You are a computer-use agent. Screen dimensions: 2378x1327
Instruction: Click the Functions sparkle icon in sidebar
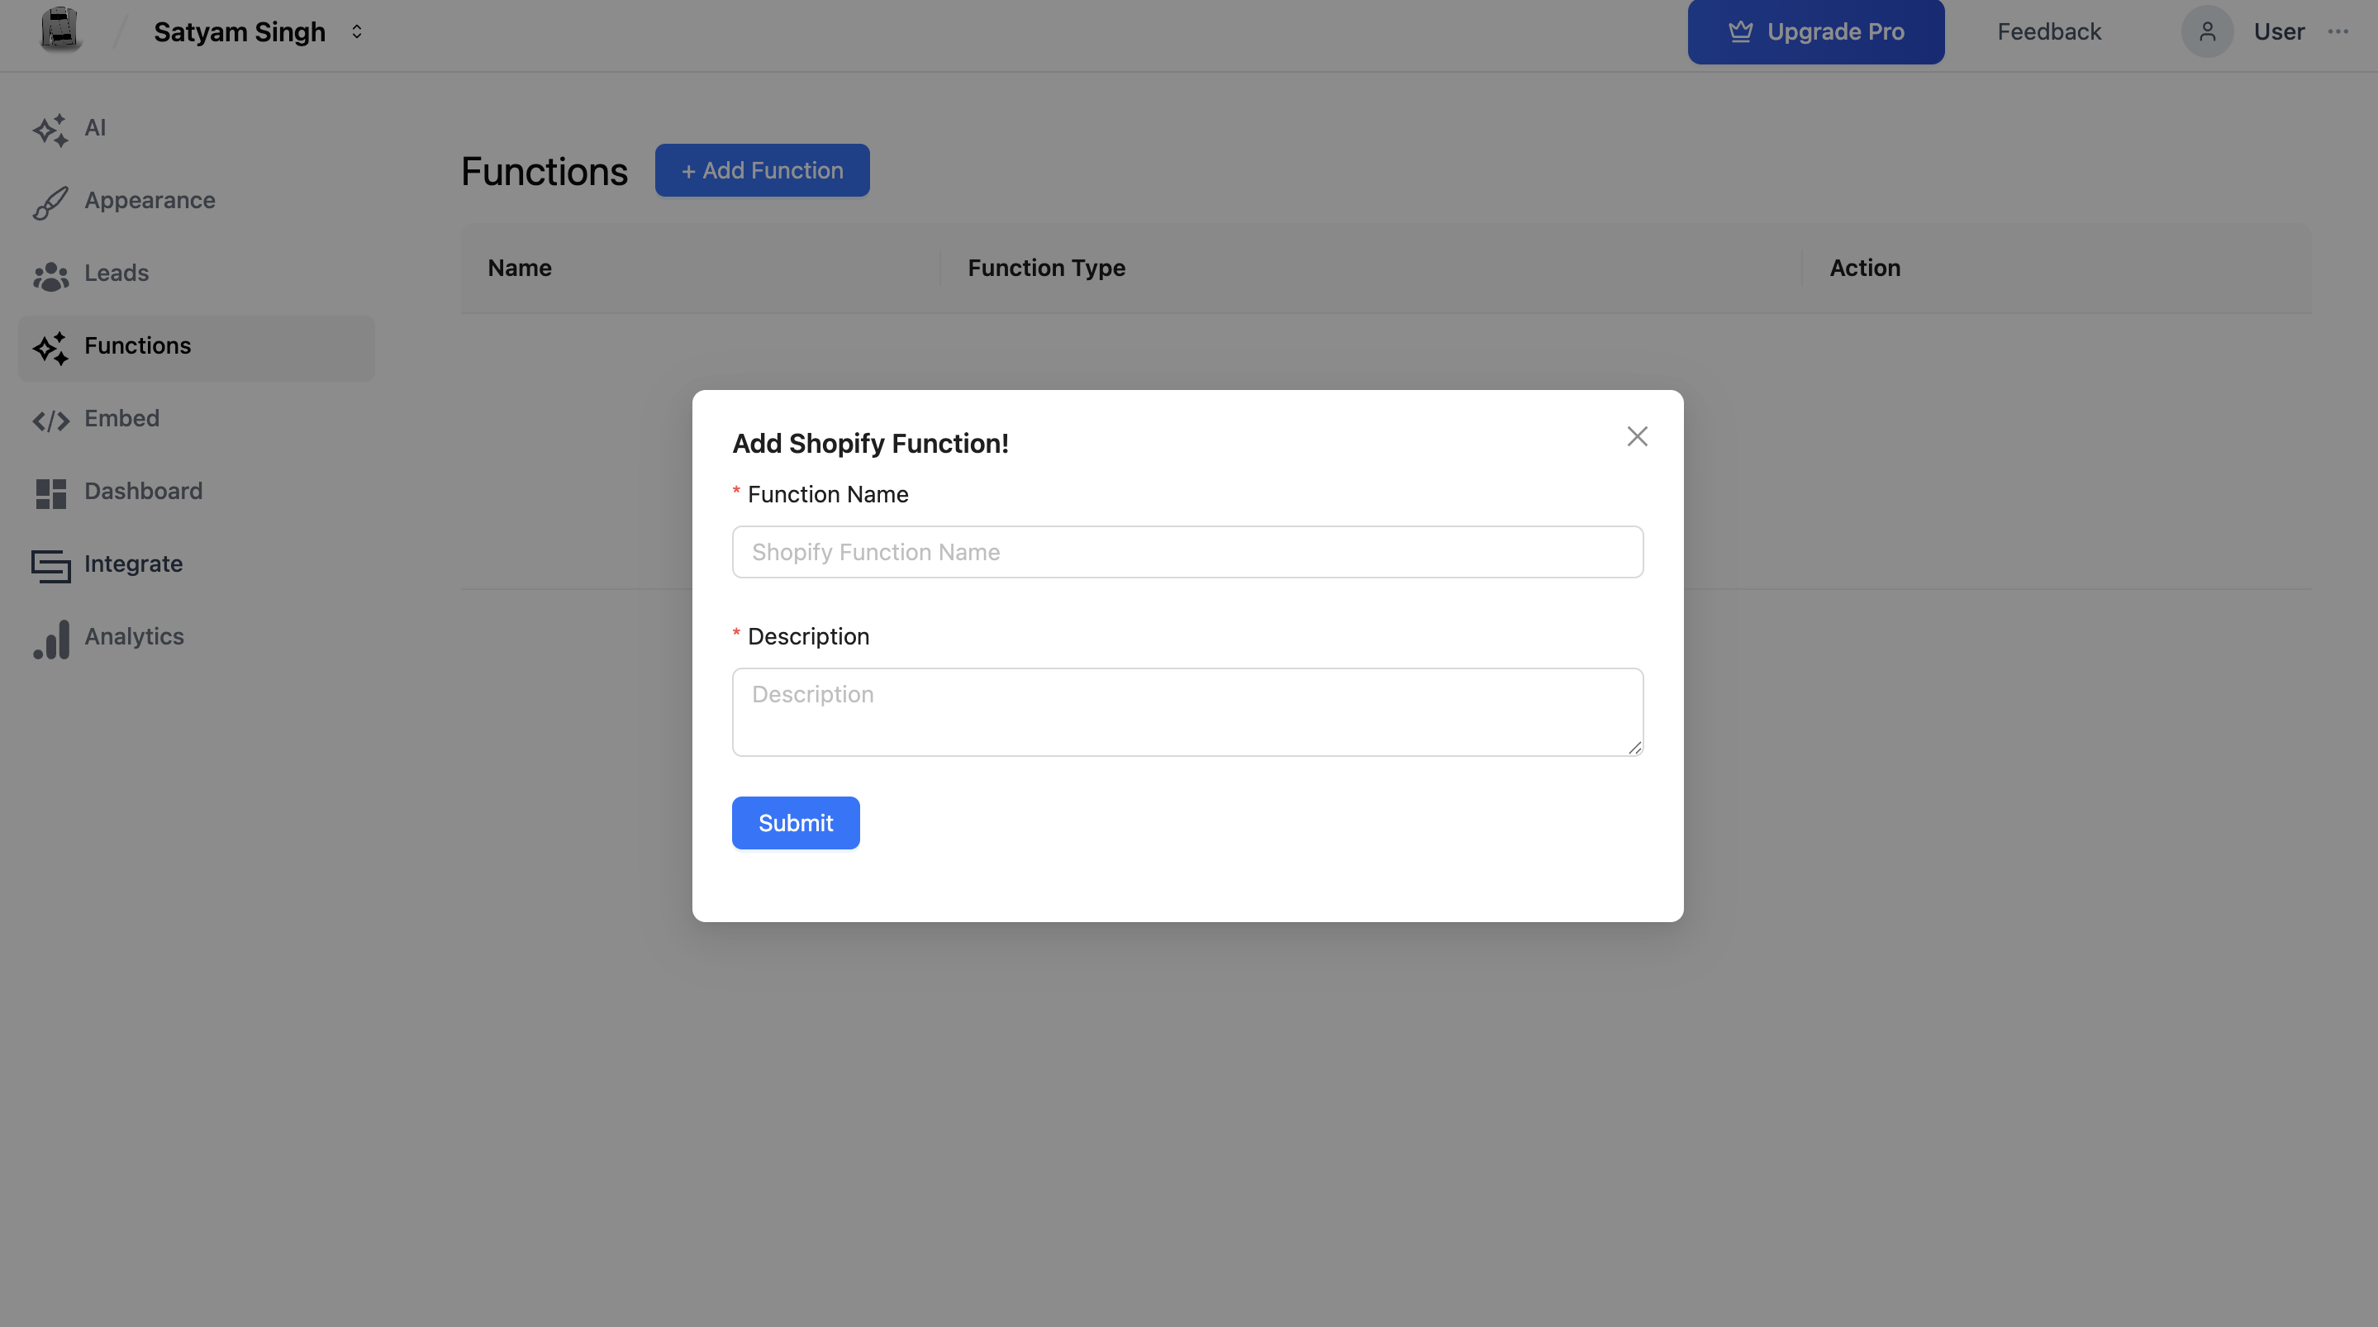50,347
